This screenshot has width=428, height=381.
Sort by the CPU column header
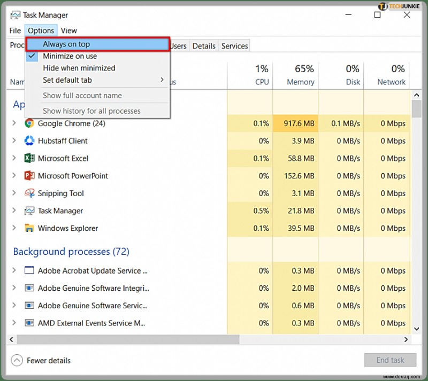(250, 75)
